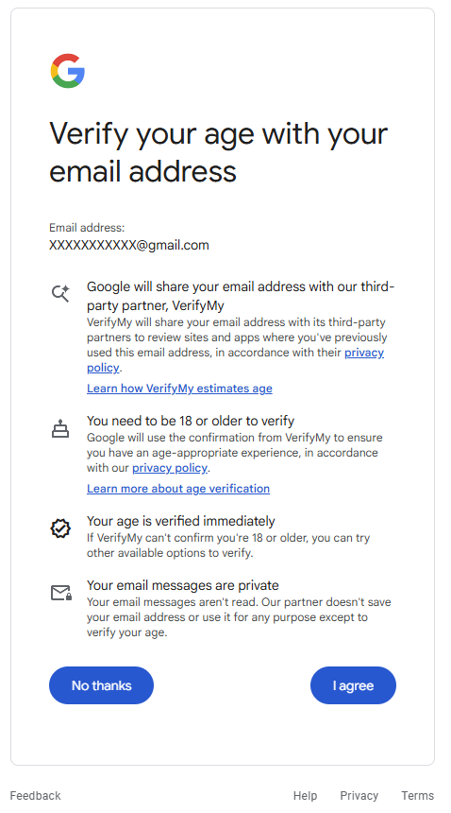Open Learn how VerifyMy estimates age

[x=179, y=389]
